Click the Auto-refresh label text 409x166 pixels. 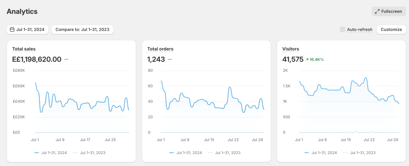(359, 29)
